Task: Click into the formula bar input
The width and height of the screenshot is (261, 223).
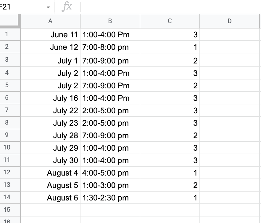Action: (x=169, y=7)
